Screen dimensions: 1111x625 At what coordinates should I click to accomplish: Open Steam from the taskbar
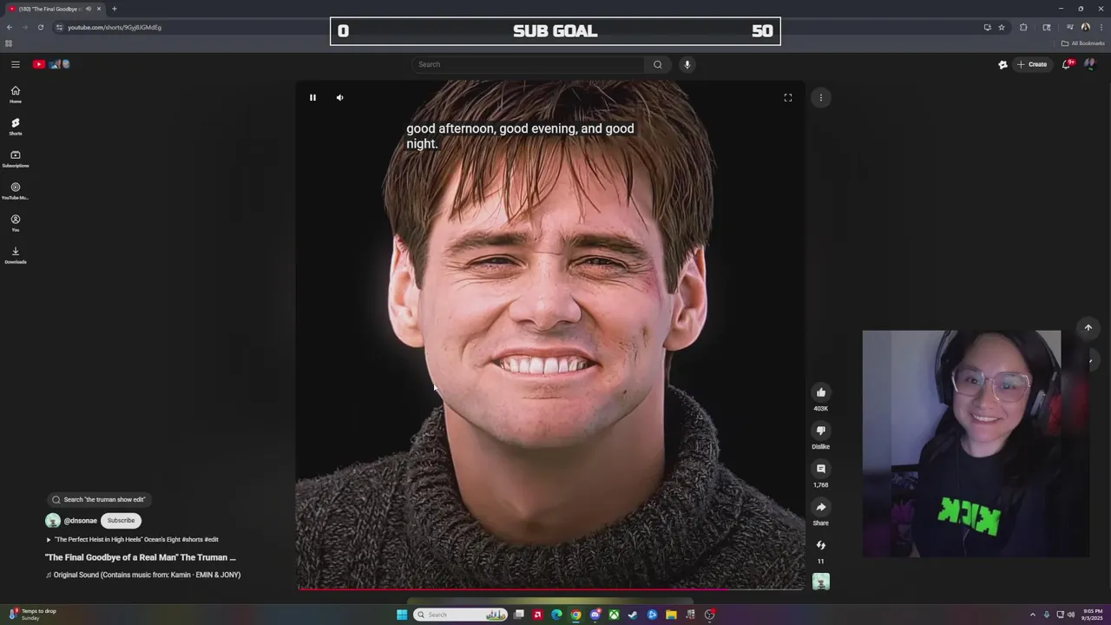(633, 615)
